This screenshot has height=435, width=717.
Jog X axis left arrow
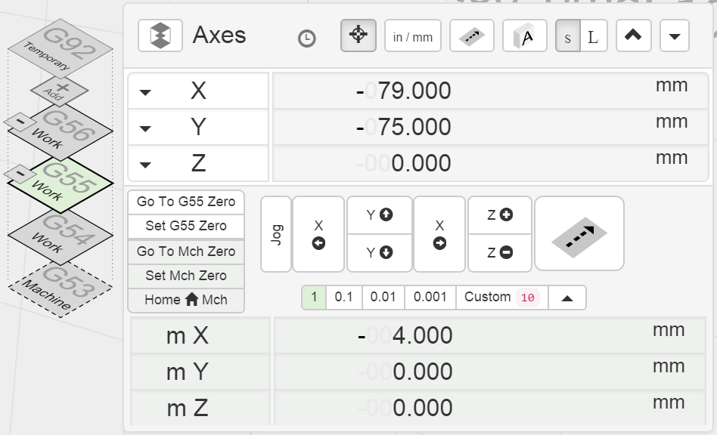point(318,234)
